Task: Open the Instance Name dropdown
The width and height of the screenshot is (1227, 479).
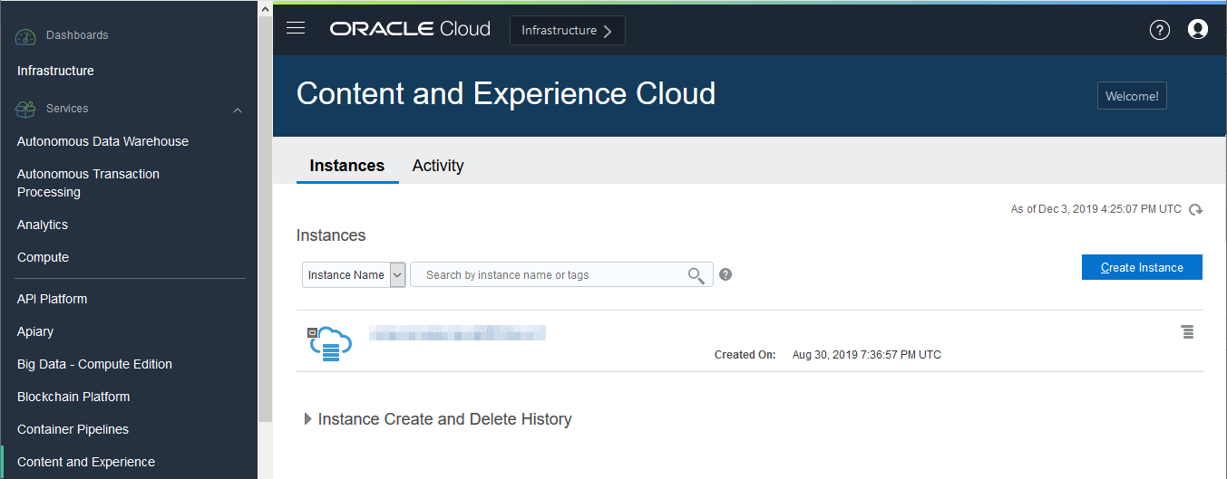Action: point(354,275)
